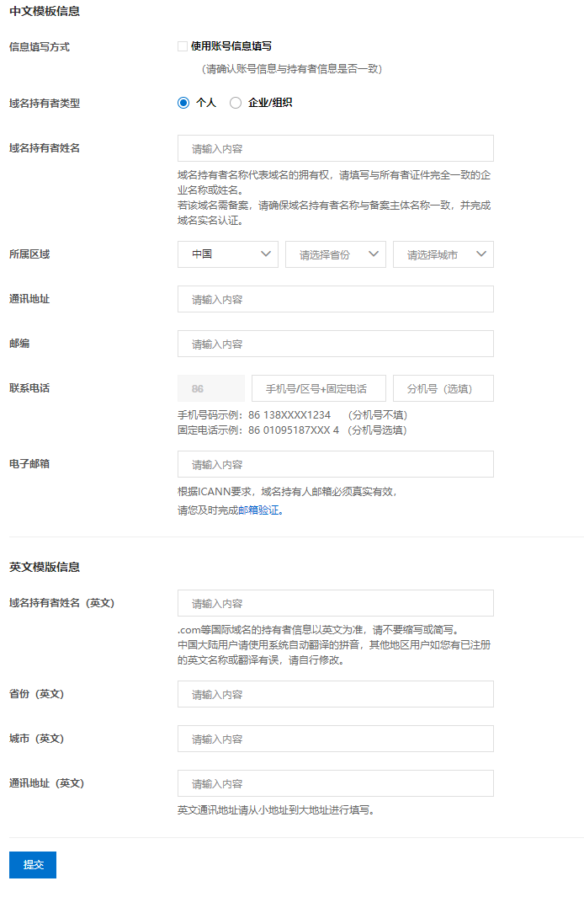Focus the 省份 (英文) field

[336, 694]
